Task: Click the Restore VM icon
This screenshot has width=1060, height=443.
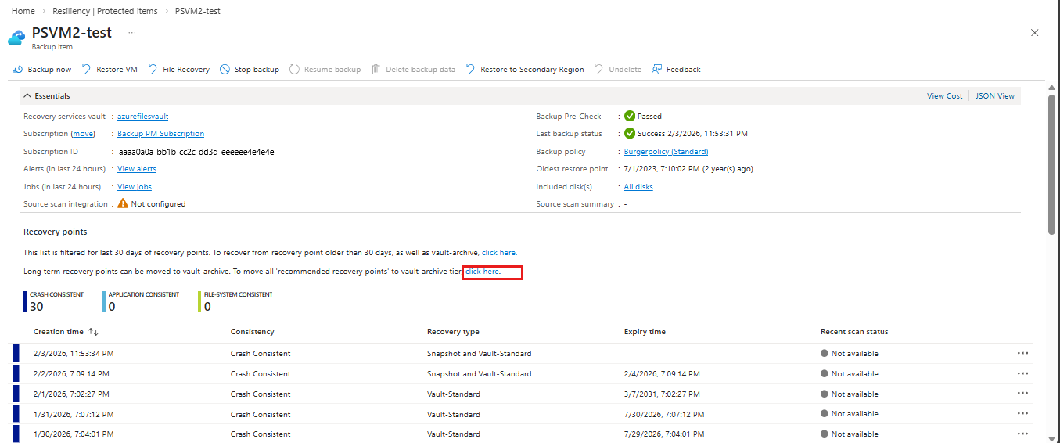Action: pyautogui.click(x=86, y=70)
